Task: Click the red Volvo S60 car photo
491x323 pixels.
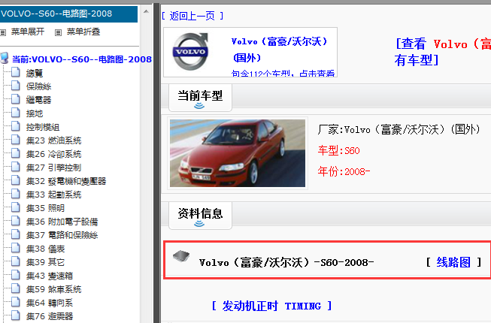Action: click(238, 153)
